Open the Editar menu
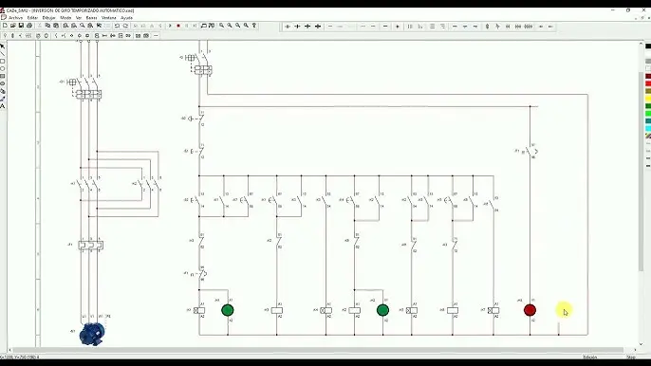Image resolution: width=651 pixels, height=366 pixels. click(x=32, y=18)
